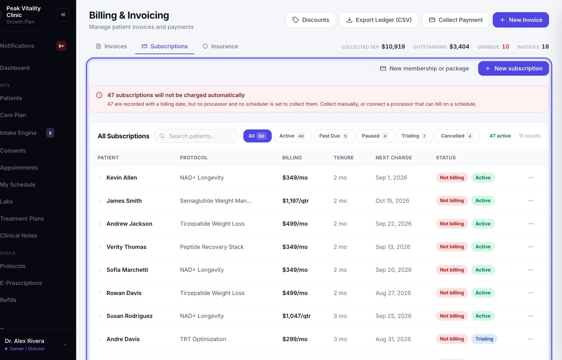Expand the Sofia Marchetti subscription row
Viewport: 562px width, 360px height.
point(100,270)
